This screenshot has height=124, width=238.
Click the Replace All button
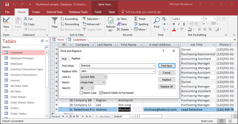(167, 87)
